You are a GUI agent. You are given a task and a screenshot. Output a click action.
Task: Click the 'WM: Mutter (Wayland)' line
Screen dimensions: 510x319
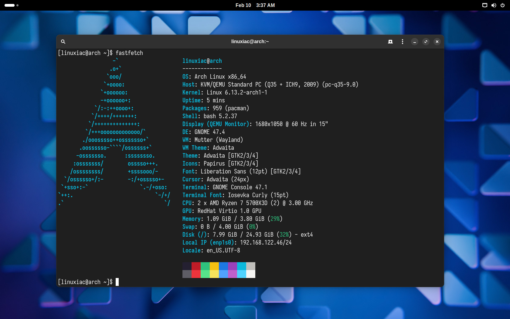(213, 140)
